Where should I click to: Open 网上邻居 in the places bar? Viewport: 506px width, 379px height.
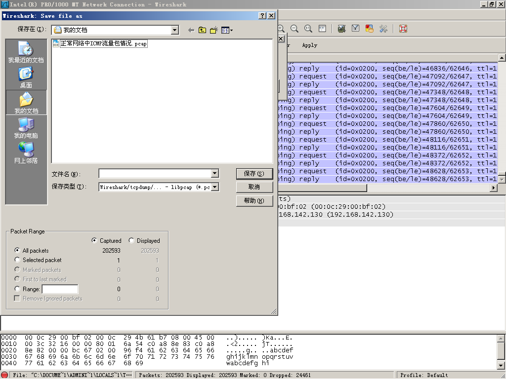click(26, 153)
